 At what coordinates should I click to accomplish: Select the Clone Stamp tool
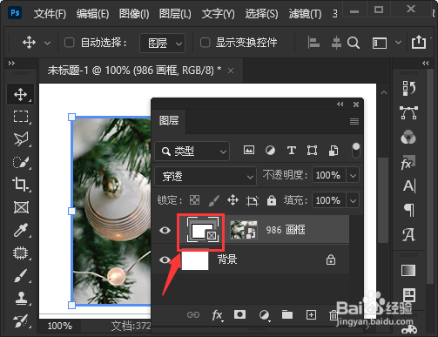tap(21, 299)
